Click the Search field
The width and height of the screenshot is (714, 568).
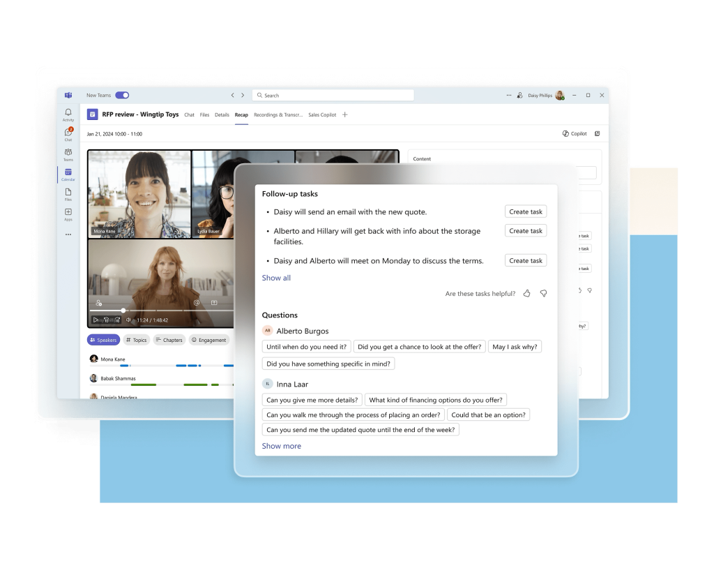(x=333, y=96)
